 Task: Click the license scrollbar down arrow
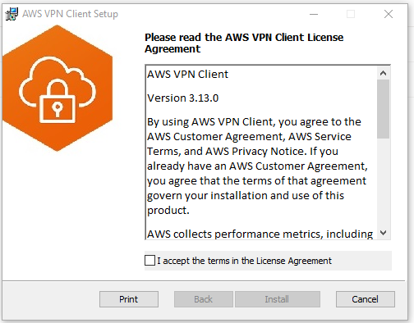pyautogui.click(x=383, y=233)
